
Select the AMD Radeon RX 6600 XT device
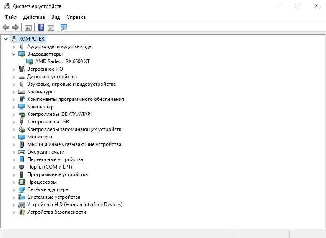[62, 61]
